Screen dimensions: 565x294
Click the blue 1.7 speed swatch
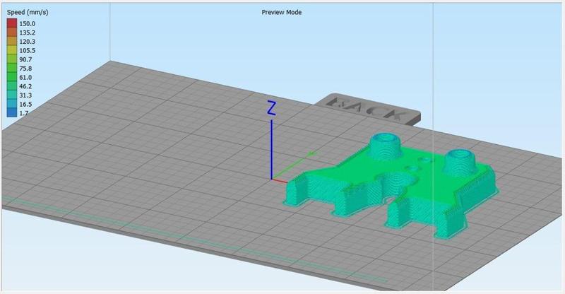click(12, 112)
